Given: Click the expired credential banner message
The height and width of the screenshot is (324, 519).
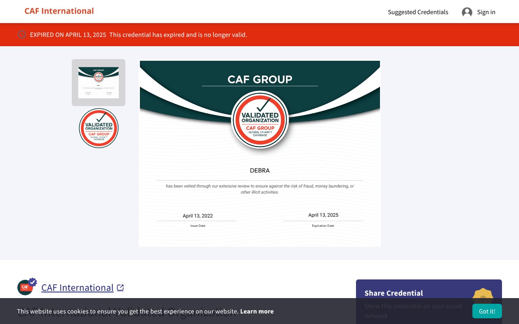Looking at the screenshot, I should click(x=138, y=34).
